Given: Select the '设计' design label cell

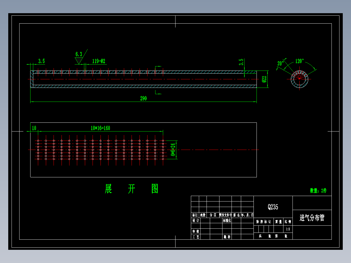Looking at the screenshot, I should click(x=196, y=220).
